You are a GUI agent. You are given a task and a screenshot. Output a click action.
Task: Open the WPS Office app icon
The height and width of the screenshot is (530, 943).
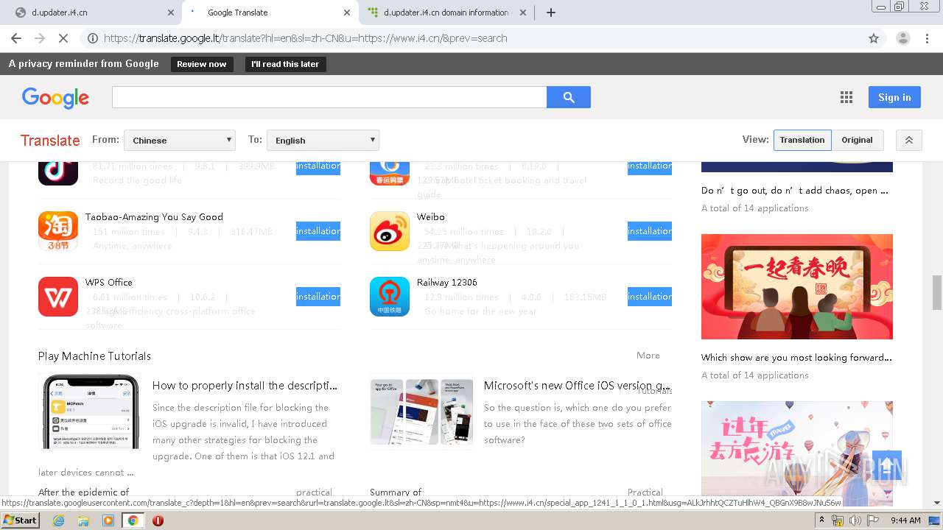pyautogui.click(x=58, y=297)
